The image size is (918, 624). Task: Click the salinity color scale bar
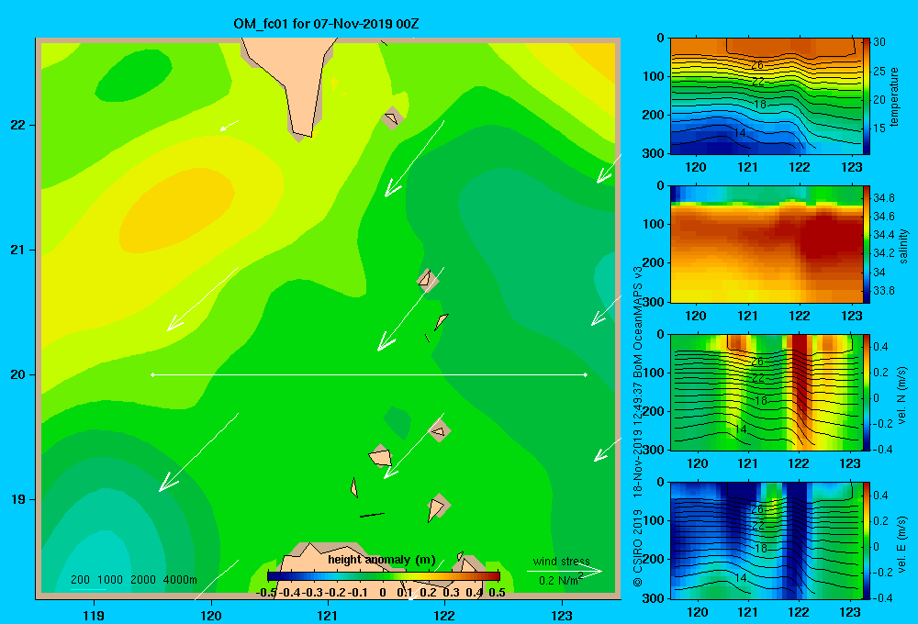click(867, 244)
